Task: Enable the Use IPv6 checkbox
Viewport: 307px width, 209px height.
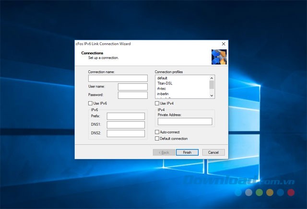Action: [x=90, y=104]
